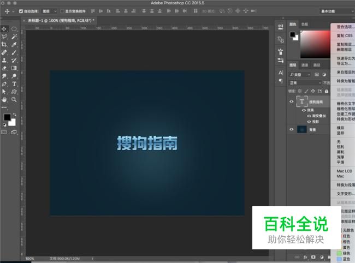Select the Magic Wand tool
This screenshot has width=355, height=263.
tap(14, 37)
